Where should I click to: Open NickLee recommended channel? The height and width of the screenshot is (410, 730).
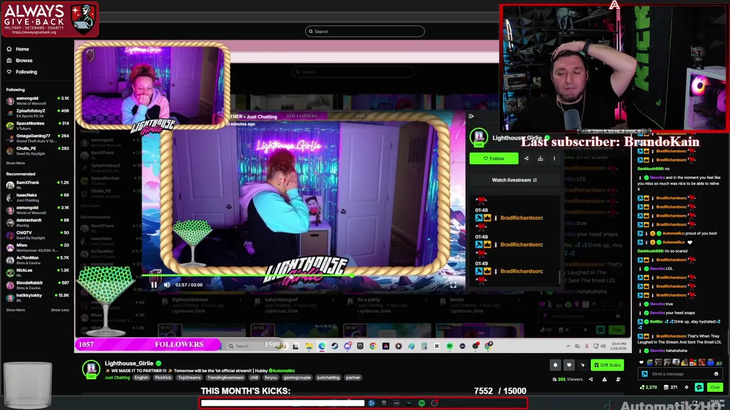tap(37, 273)
